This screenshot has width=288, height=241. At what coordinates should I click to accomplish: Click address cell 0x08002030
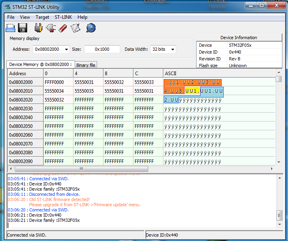pyautogui.click(x=26, y=108)
